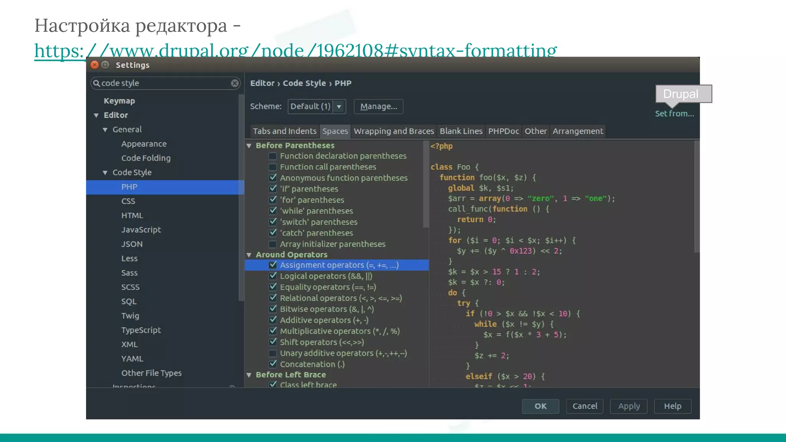Select Code Folding in settings tree

(146, 158)
